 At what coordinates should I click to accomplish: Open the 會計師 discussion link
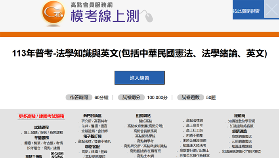coord(103,131)
